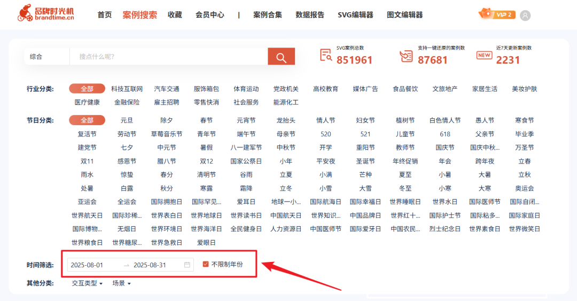Viewport: 577px width, 301px height.
Task: Choose 春节 holiday filter
Action: pos(206,120)
